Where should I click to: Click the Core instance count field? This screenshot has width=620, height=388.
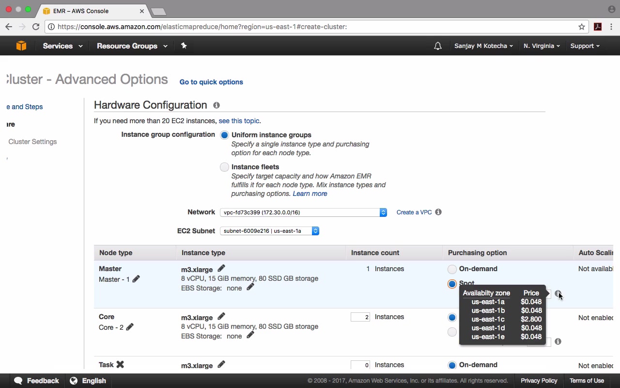click(360, 317)
